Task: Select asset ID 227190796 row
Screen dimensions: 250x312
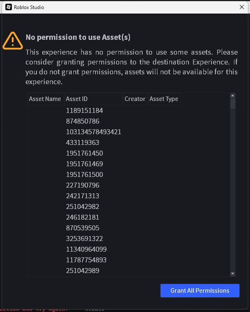Action: 83,186
